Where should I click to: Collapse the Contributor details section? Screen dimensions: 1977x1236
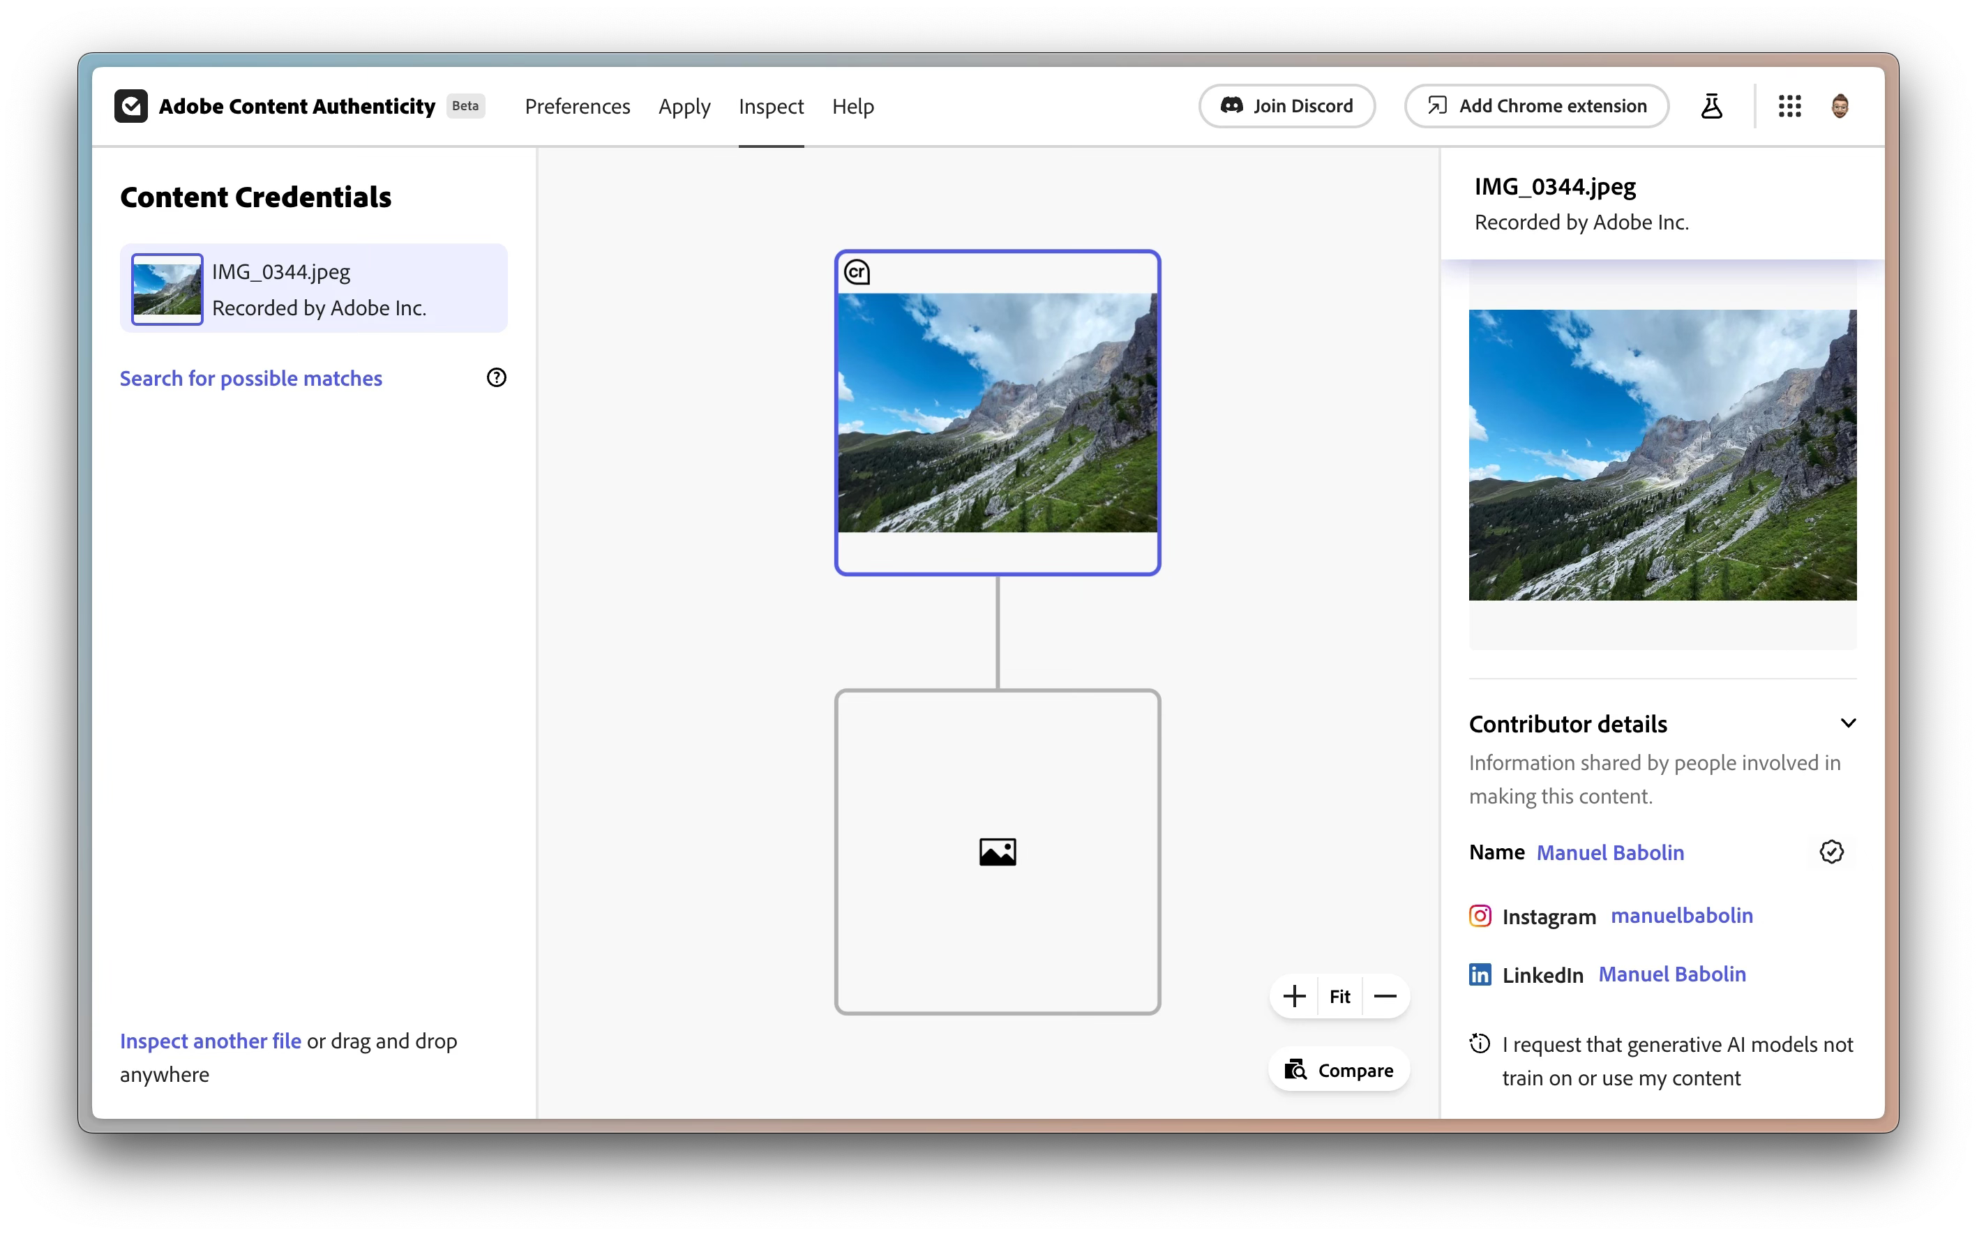pos(1848,723)
